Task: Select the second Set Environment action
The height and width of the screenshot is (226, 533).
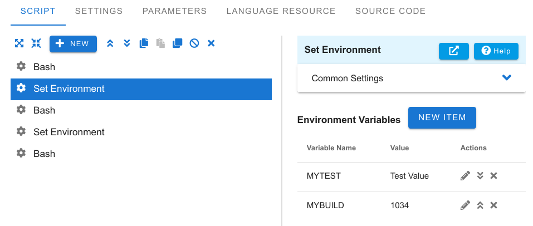Action: click(141, 132)
